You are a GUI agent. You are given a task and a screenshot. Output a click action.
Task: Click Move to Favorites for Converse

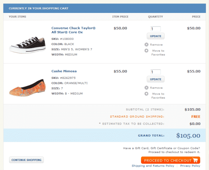click(158, 53)
